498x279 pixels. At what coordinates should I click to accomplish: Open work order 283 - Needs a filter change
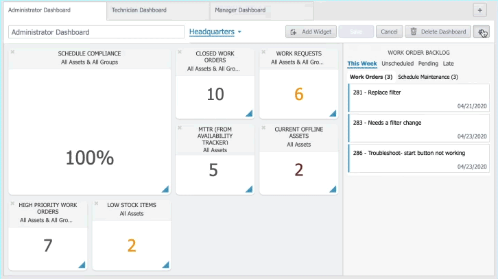click(x=418, y=128)
